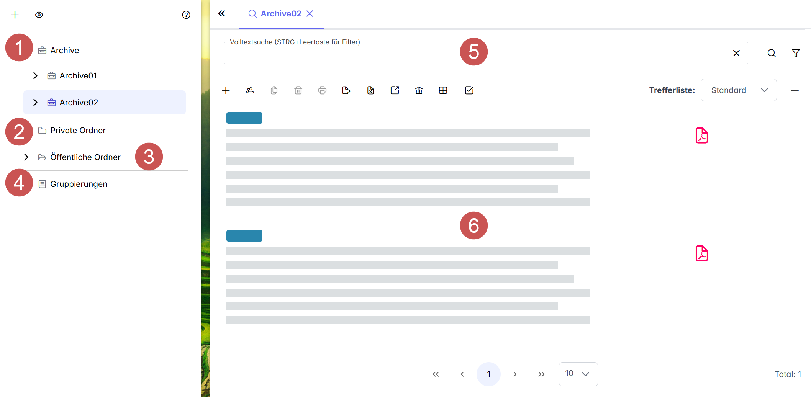This screenshot has height=397, width=811.
Task: Toggle the eye visibility icon in the sidebar
Action: [39, 15]
